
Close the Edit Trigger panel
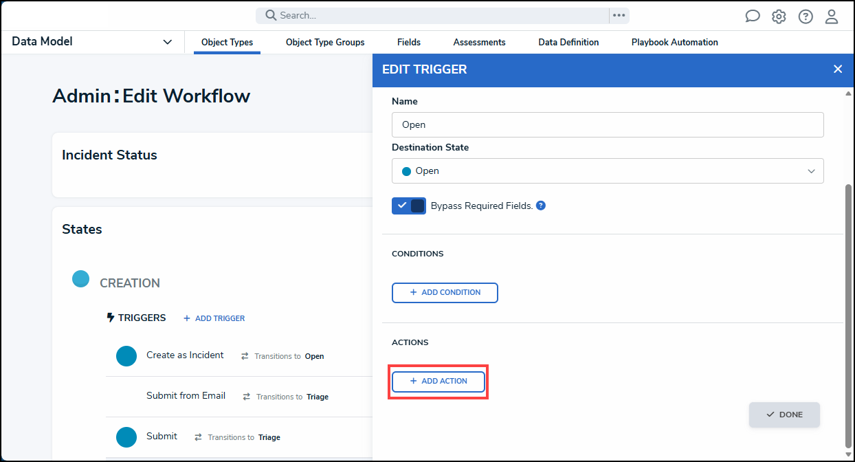coord(838,69)
